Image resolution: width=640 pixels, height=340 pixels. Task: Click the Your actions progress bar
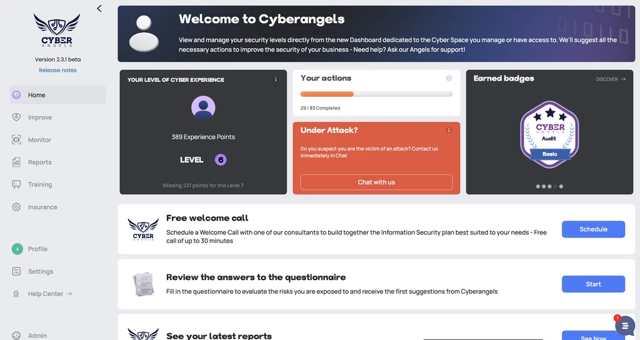point(376,94)
